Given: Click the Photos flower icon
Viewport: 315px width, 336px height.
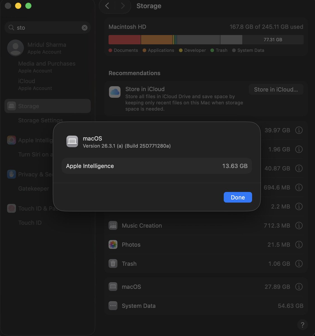Looking at the screenshot, I should (113, 244).
